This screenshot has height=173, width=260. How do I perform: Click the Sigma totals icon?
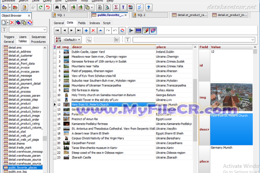[116, 8]
